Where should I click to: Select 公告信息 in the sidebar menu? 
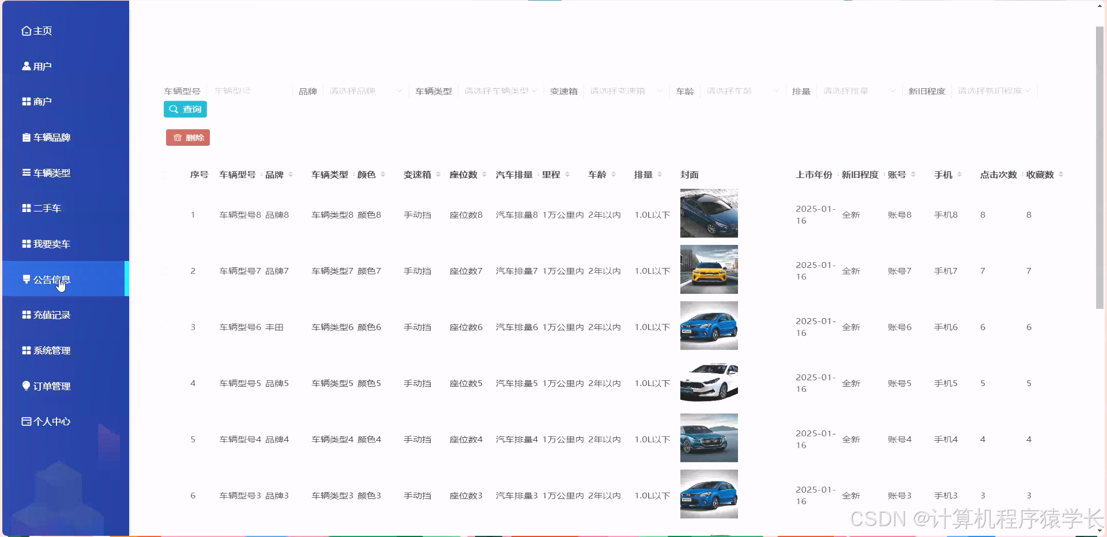coord(51,279)
